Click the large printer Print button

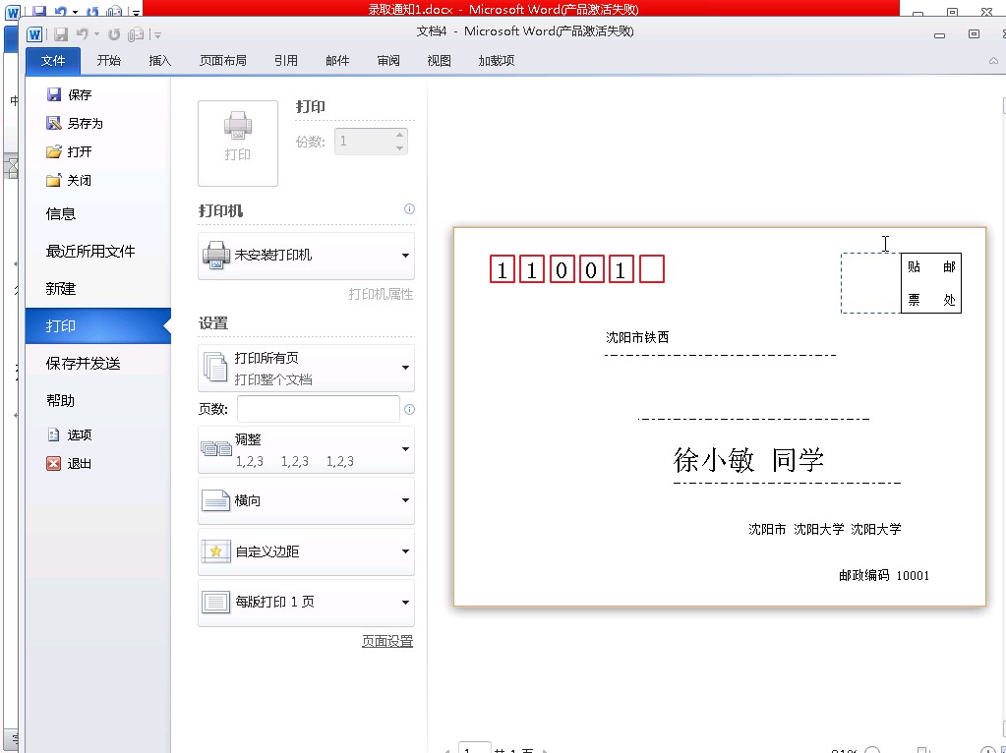click(x=237, y=143)
